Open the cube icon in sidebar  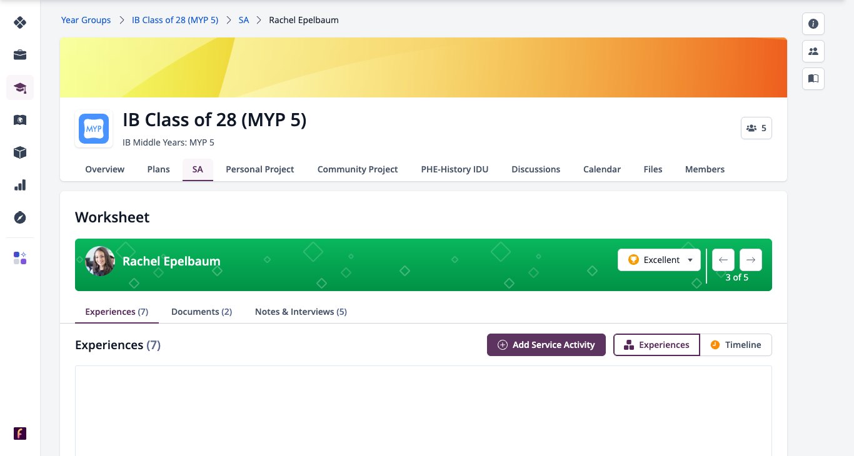click(x=20, y=152)
